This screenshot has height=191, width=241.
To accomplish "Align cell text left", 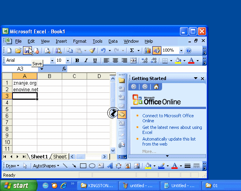I will [107, 61].
